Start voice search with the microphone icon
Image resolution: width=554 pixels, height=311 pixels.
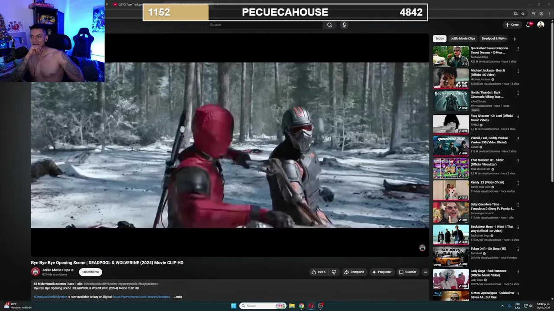click(344, 25)
